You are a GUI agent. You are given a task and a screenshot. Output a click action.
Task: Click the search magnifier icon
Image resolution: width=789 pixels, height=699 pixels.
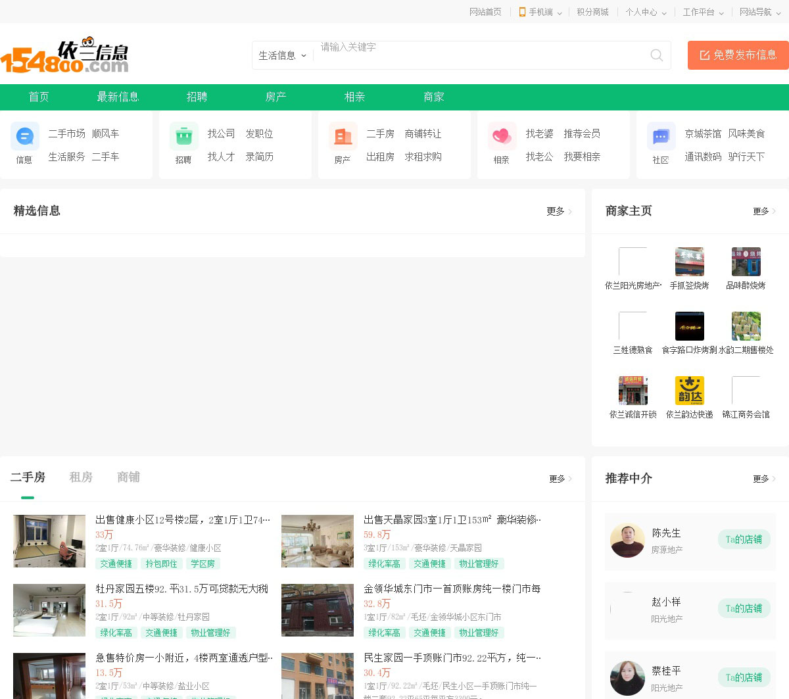(656, 55)
